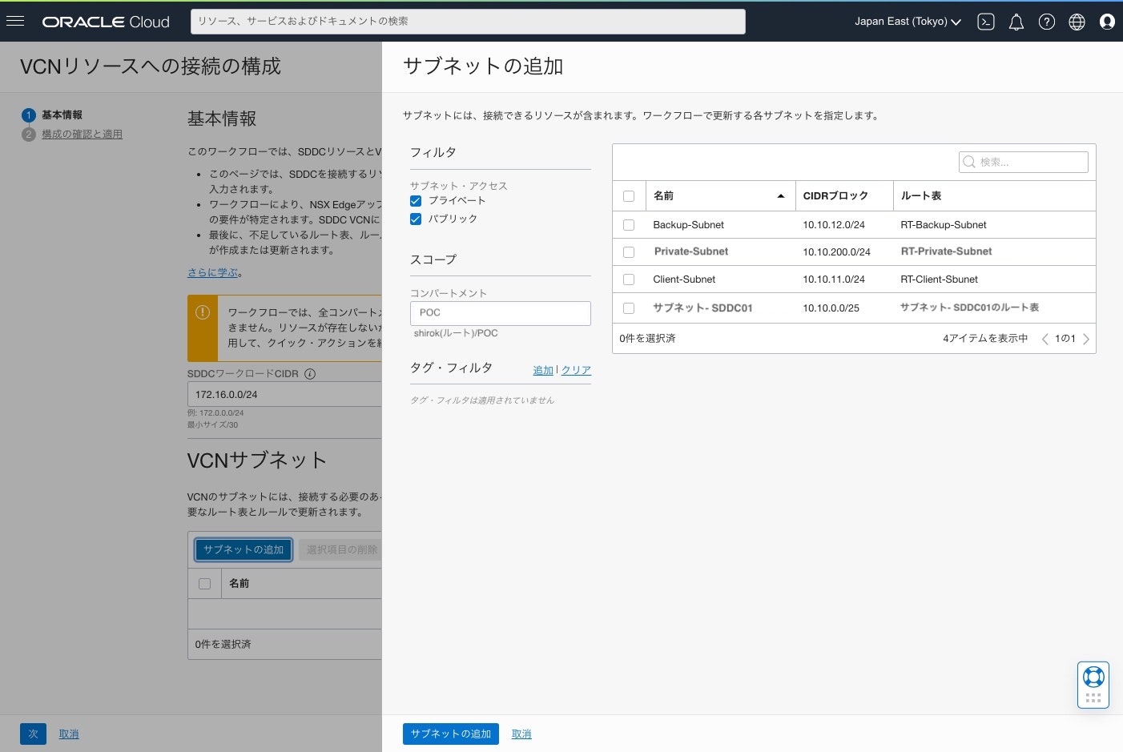The height and width of the screenshot is (752, 1123).
Task: Open the Japan East (Tokyo) region dropdown
Action: [x=907, y=22]
